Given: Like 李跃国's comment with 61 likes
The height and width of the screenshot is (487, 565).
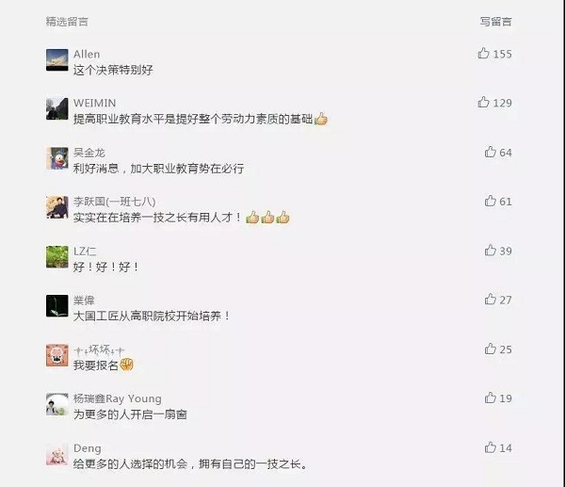Looking at the screenshot, I should coord(490,201).
